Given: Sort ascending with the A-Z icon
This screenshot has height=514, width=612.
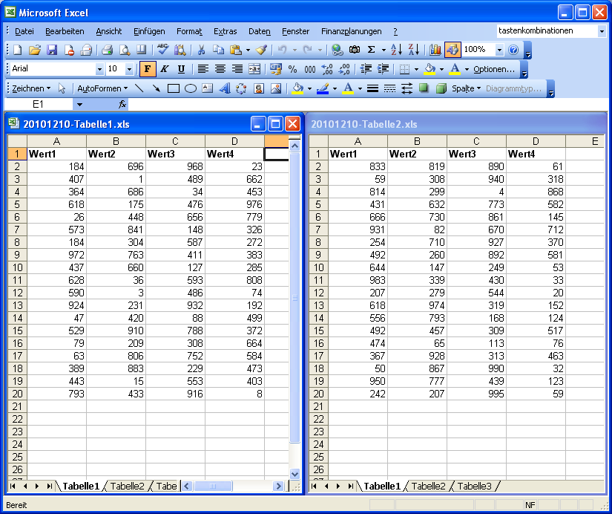Looking at the screenshot, I should click(396, 50).
